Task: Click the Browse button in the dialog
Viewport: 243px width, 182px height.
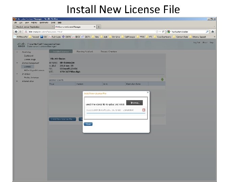Action: click(134, 103)
